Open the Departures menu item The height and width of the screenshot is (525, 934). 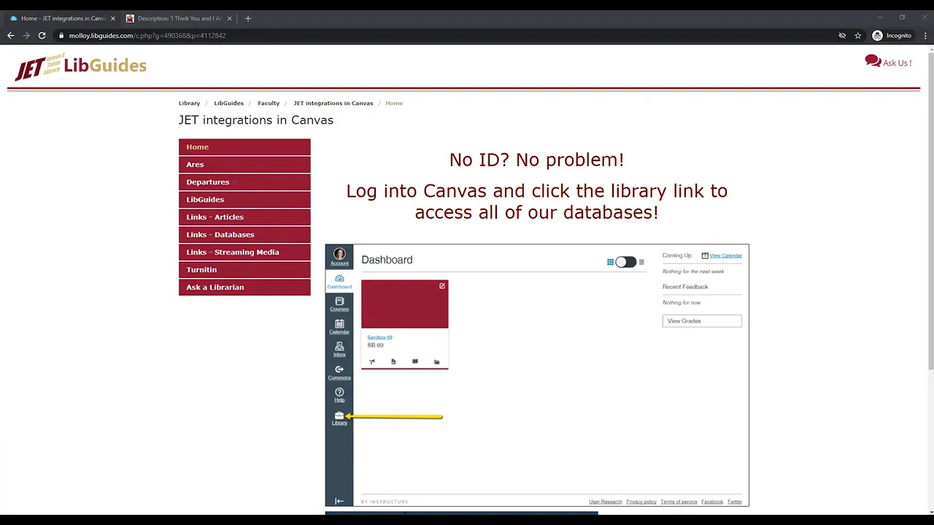[244, 182]
